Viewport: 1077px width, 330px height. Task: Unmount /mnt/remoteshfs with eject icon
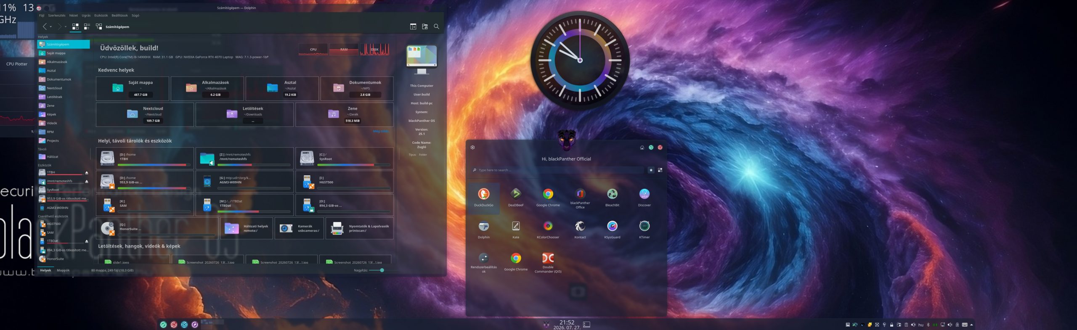(x=87, y=181)
